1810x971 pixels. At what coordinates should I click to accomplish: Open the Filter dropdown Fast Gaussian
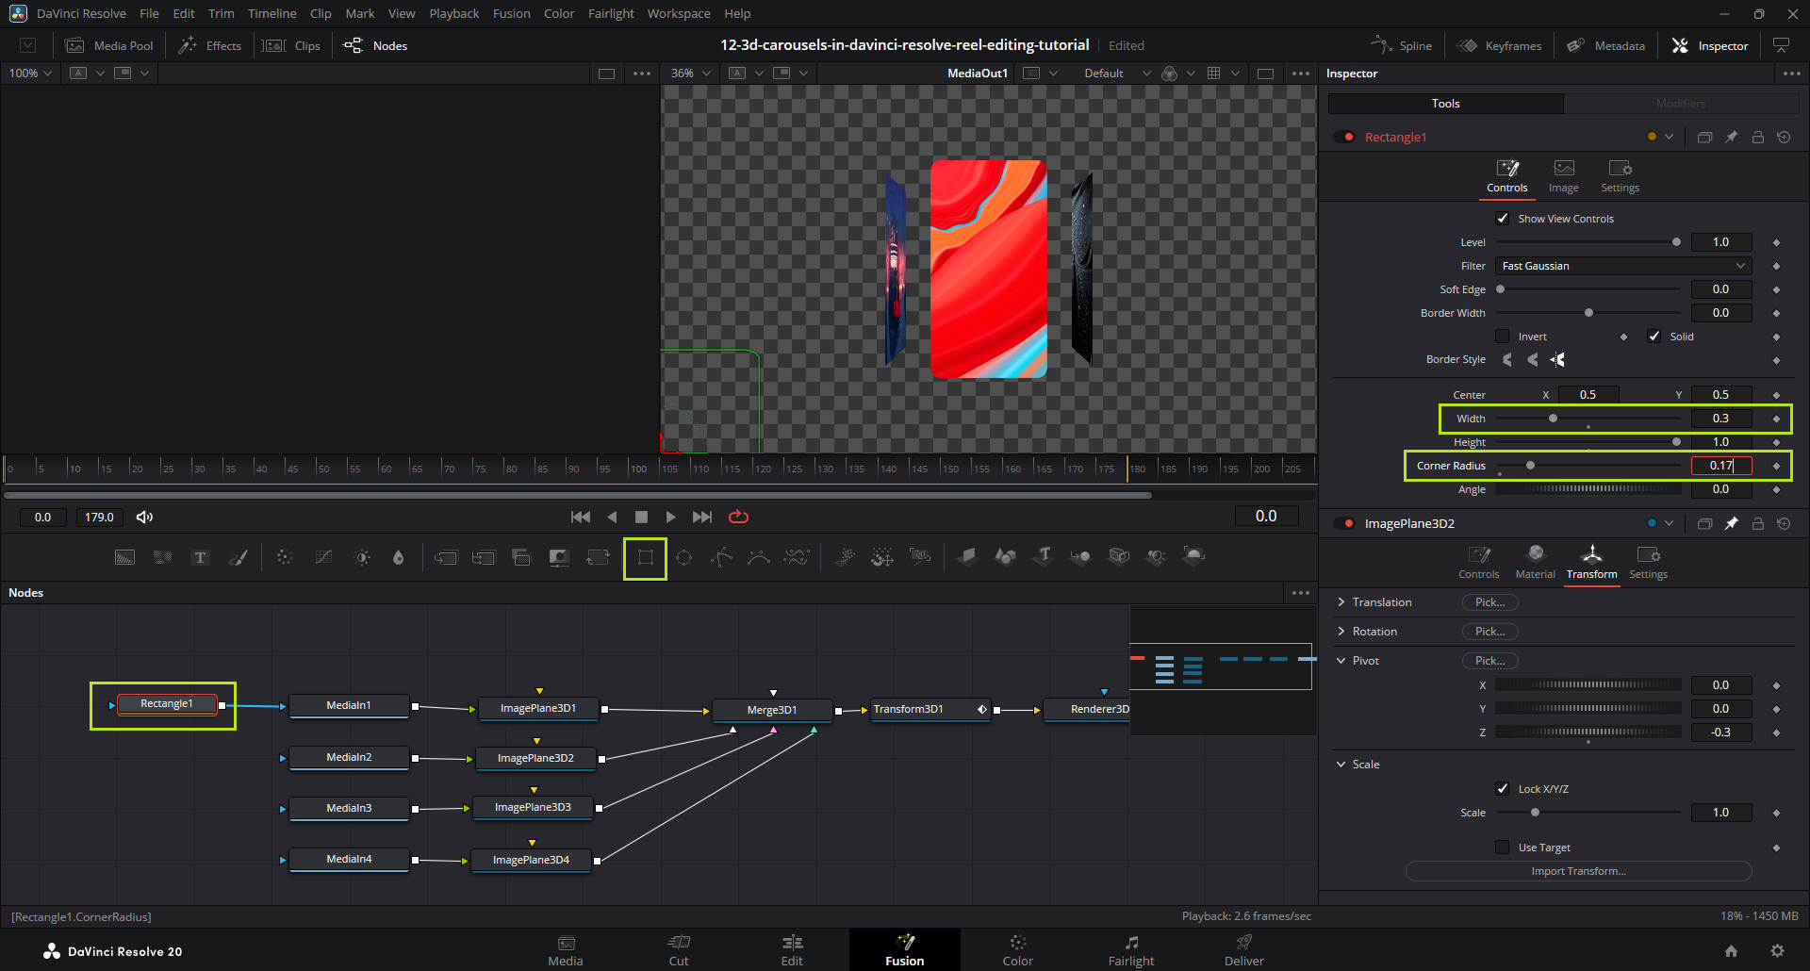click(1622, 266)
